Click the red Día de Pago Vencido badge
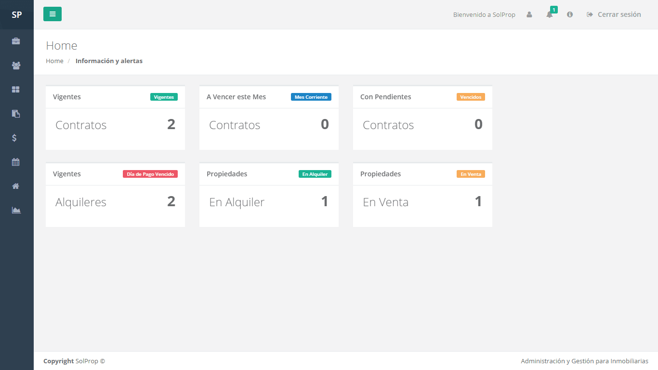658x370 pixels. 150,174
